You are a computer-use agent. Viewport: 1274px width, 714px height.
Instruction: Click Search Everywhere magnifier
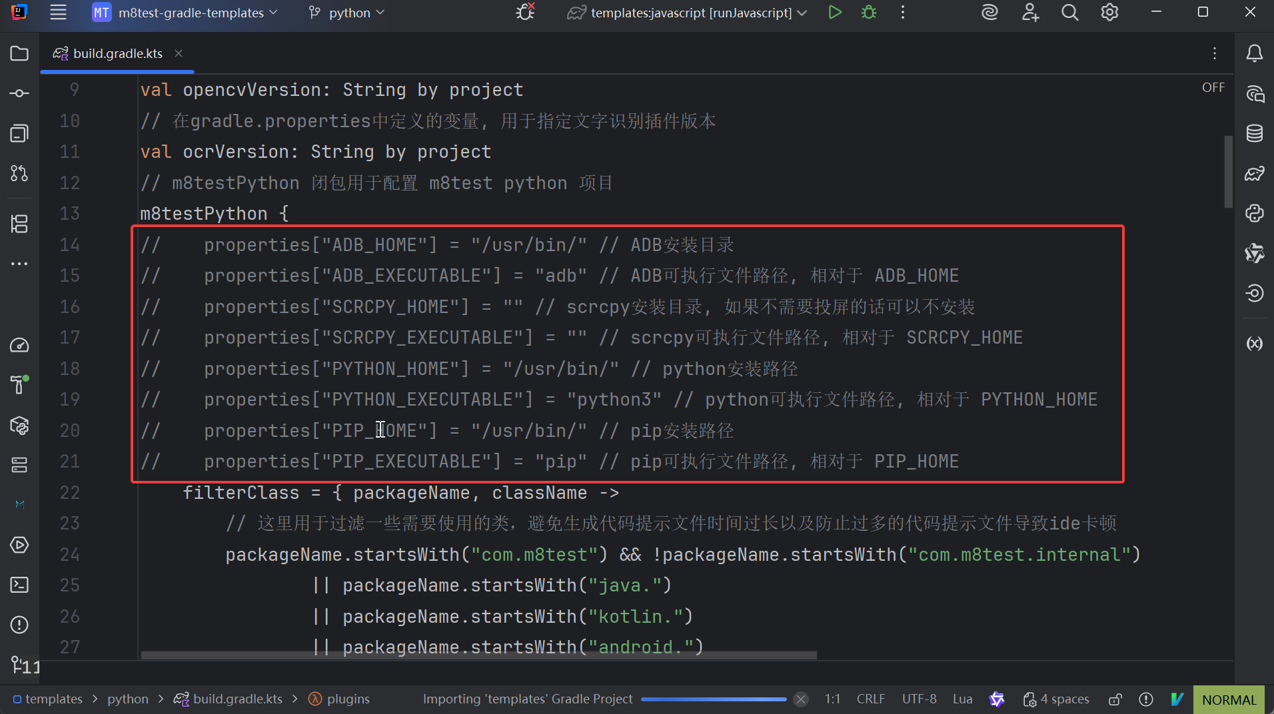[1069, 13]
